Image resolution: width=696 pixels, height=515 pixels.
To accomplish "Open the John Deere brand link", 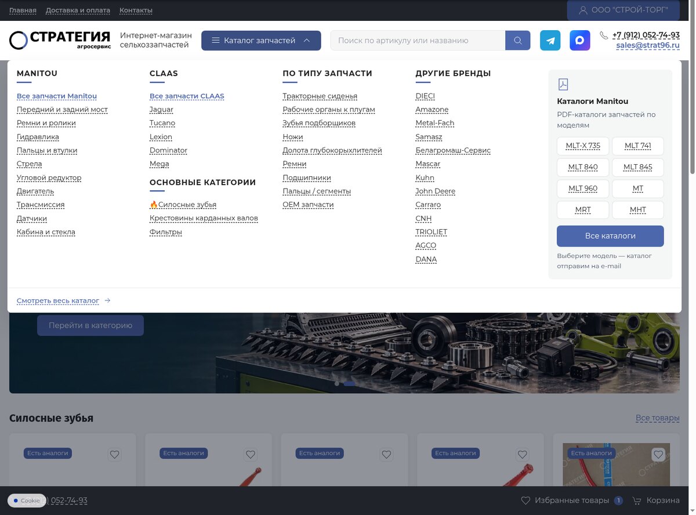I will [x=435, y=191].
